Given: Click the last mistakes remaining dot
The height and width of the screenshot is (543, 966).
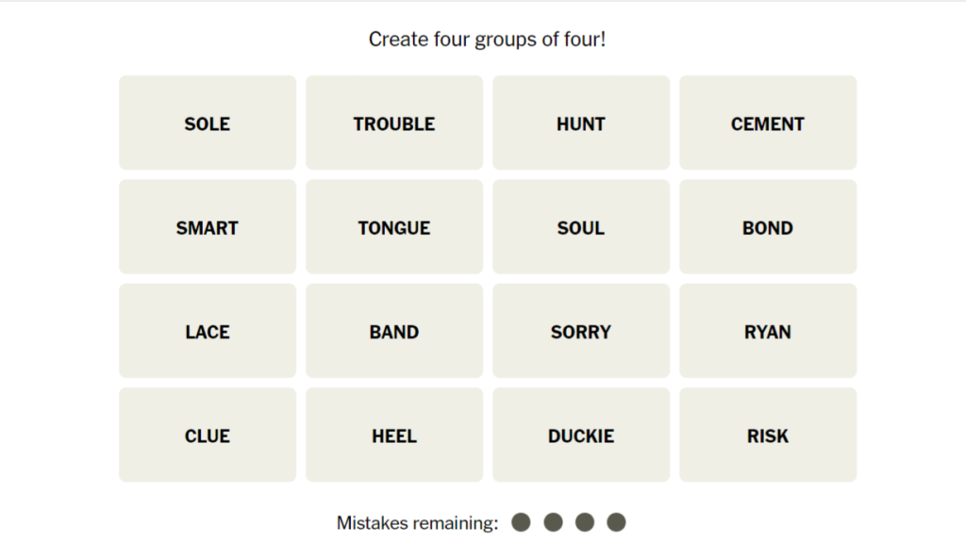Looking at the screenshot, I should [x=616, y=522].
